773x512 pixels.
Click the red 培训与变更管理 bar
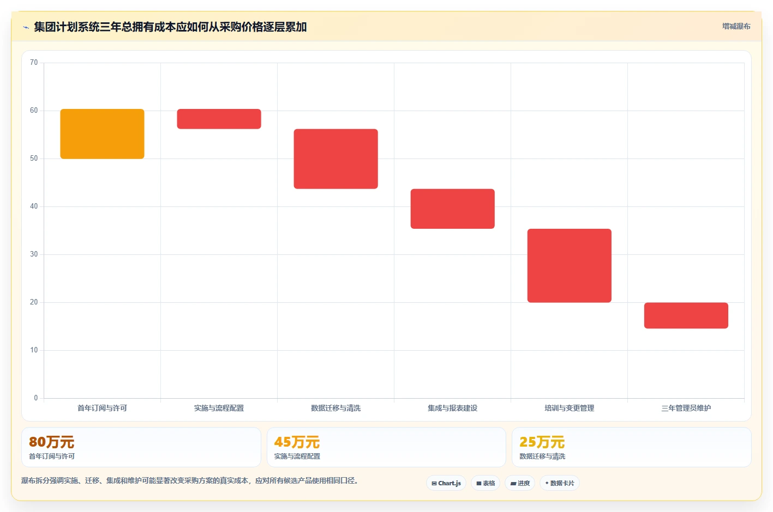coord(569,266)
